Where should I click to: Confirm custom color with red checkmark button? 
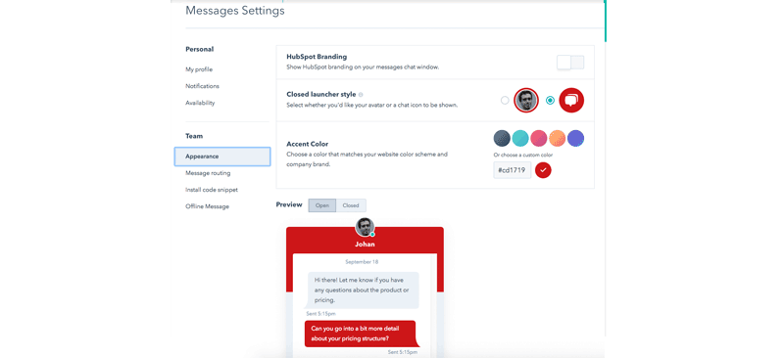543,170
